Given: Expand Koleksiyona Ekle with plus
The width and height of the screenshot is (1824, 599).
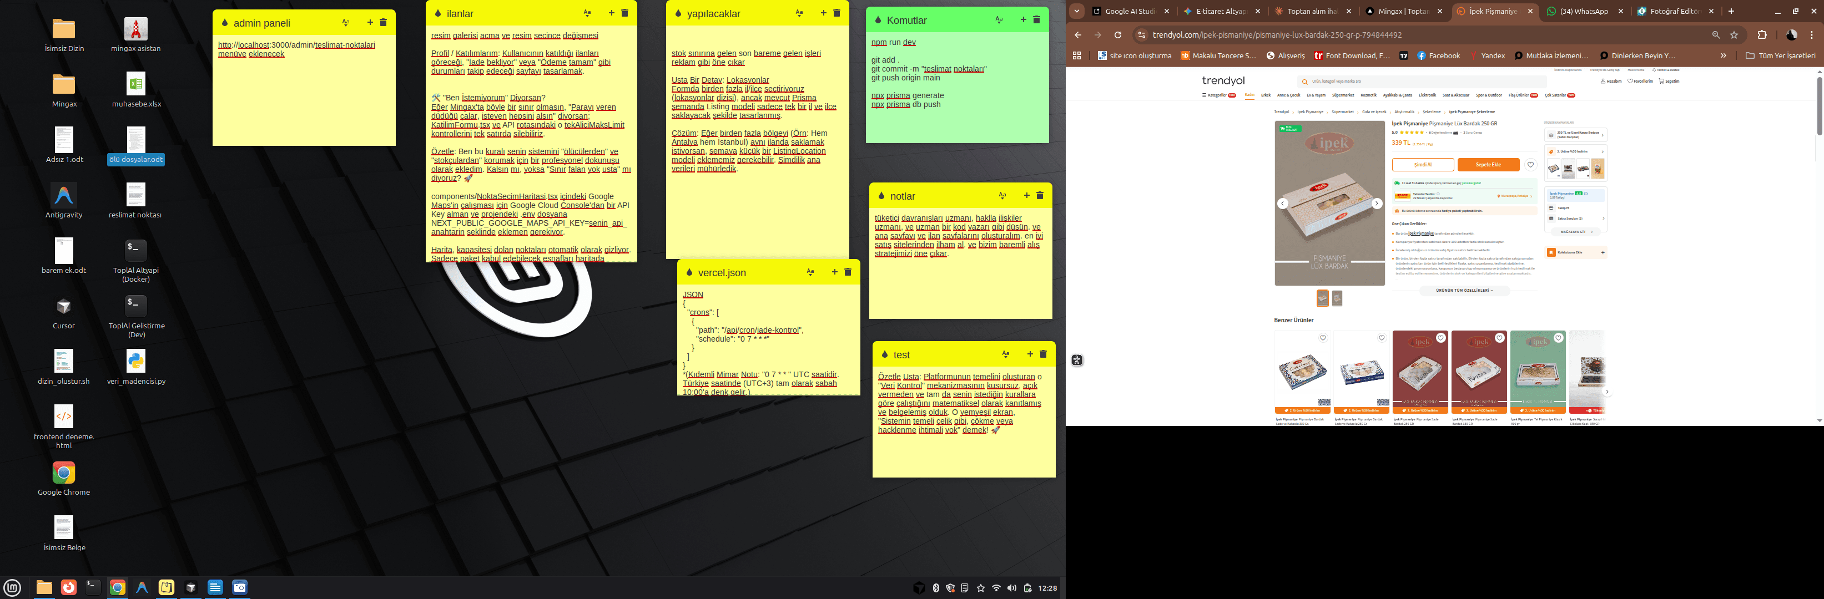Looking at the screenshot, I should [x=1603, y=252].
